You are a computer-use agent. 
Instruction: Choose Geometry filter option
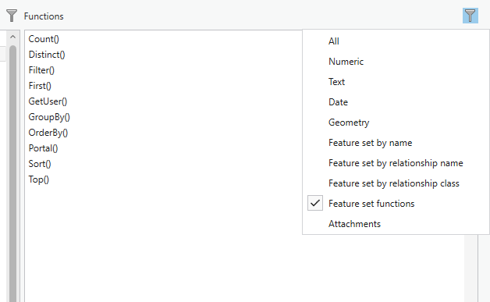[x=349, y=123]
